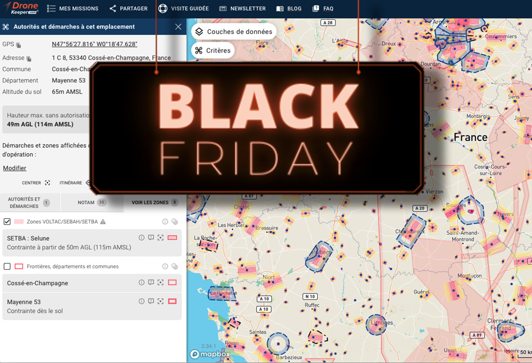Image resolution: width=532 pixels, height=363 pixels.
Task: Open the Couches de données layers panel
Action: click(234, 32)
